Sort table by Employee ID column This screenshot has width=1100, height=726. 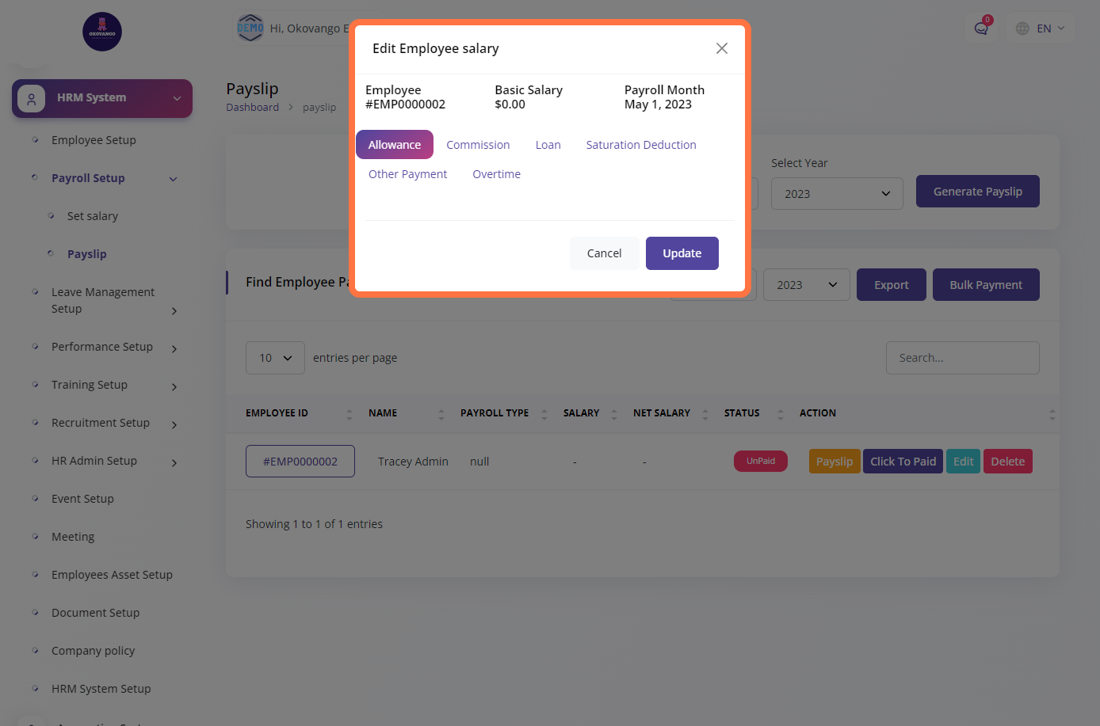pos(349,413)
